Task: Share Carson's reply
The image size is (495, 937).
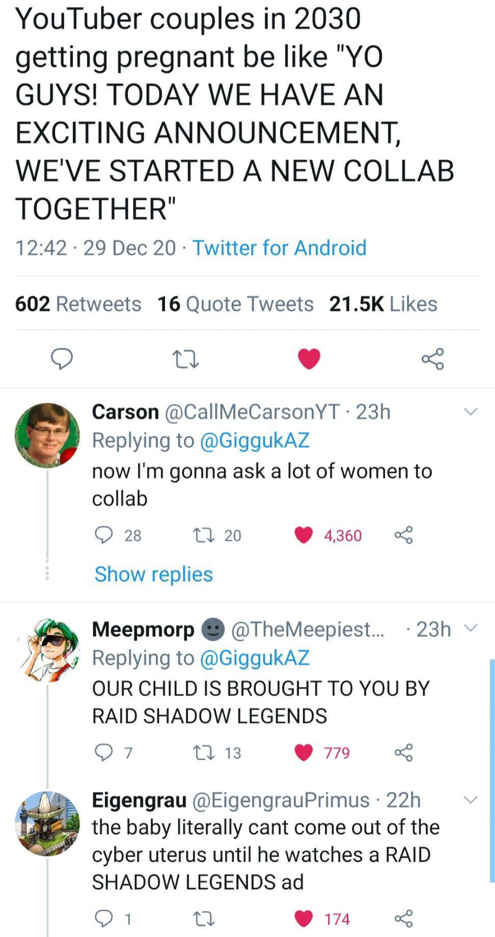Action: tap(403, 535)
